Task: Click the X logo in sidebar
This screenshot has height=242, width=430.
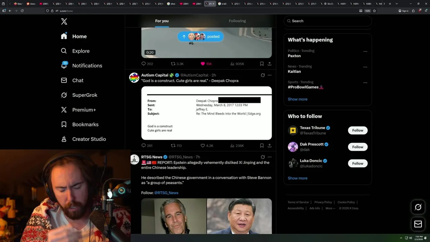Action: click(64, 22)
